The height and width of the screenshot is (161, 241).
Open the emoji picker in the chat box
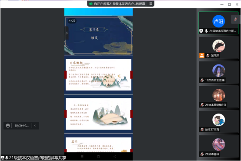pyautogui.click(x=8, y=126)
